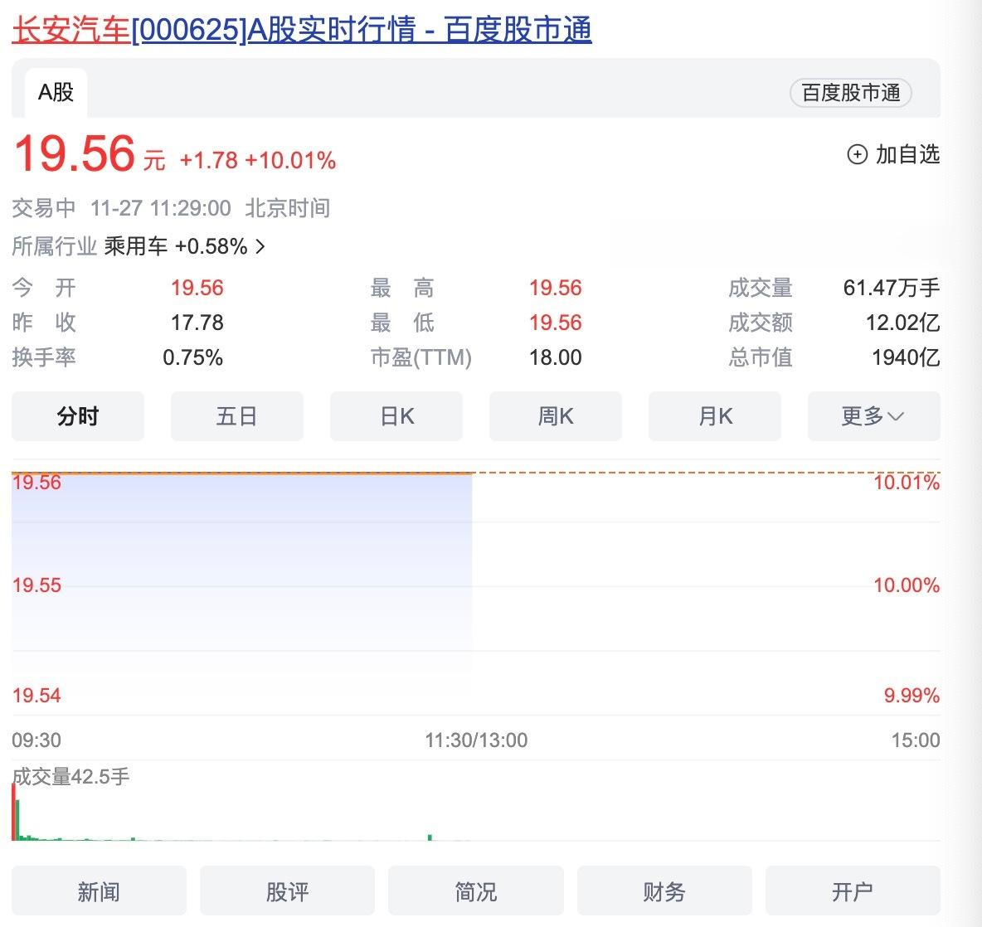Click the 最高 value 19.56
The image size is (982, 927).
coord(556,288)
